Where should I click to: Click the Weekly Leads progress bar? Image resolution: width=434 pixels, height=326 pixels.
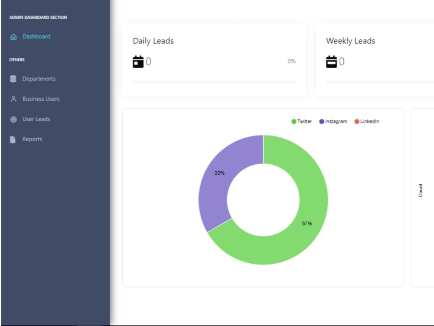(380, 82)
